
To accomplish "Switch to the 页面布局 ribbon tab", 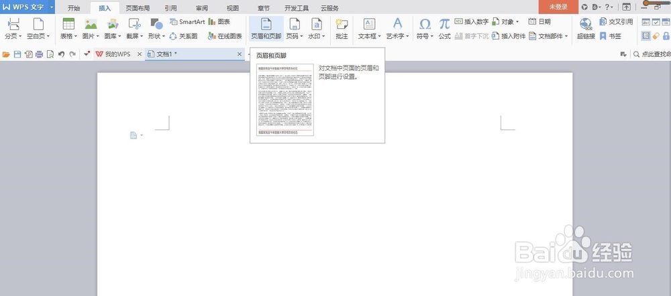I will point(138,8).
